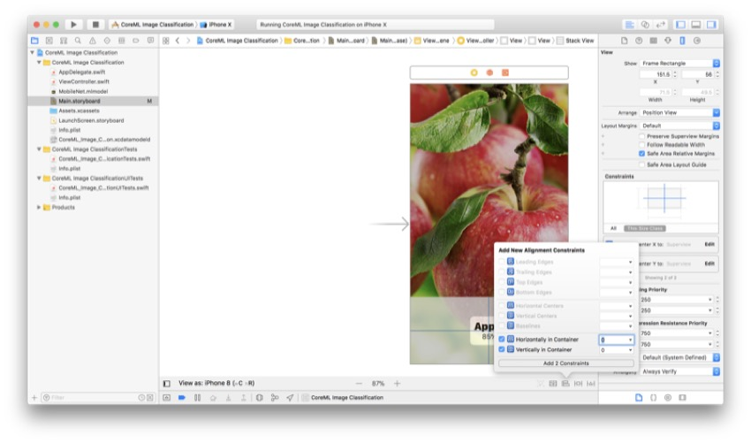Screen dimensions: 751x443
Task: Open the Layout Margins Default dropdown
Action: coord(679,126)
